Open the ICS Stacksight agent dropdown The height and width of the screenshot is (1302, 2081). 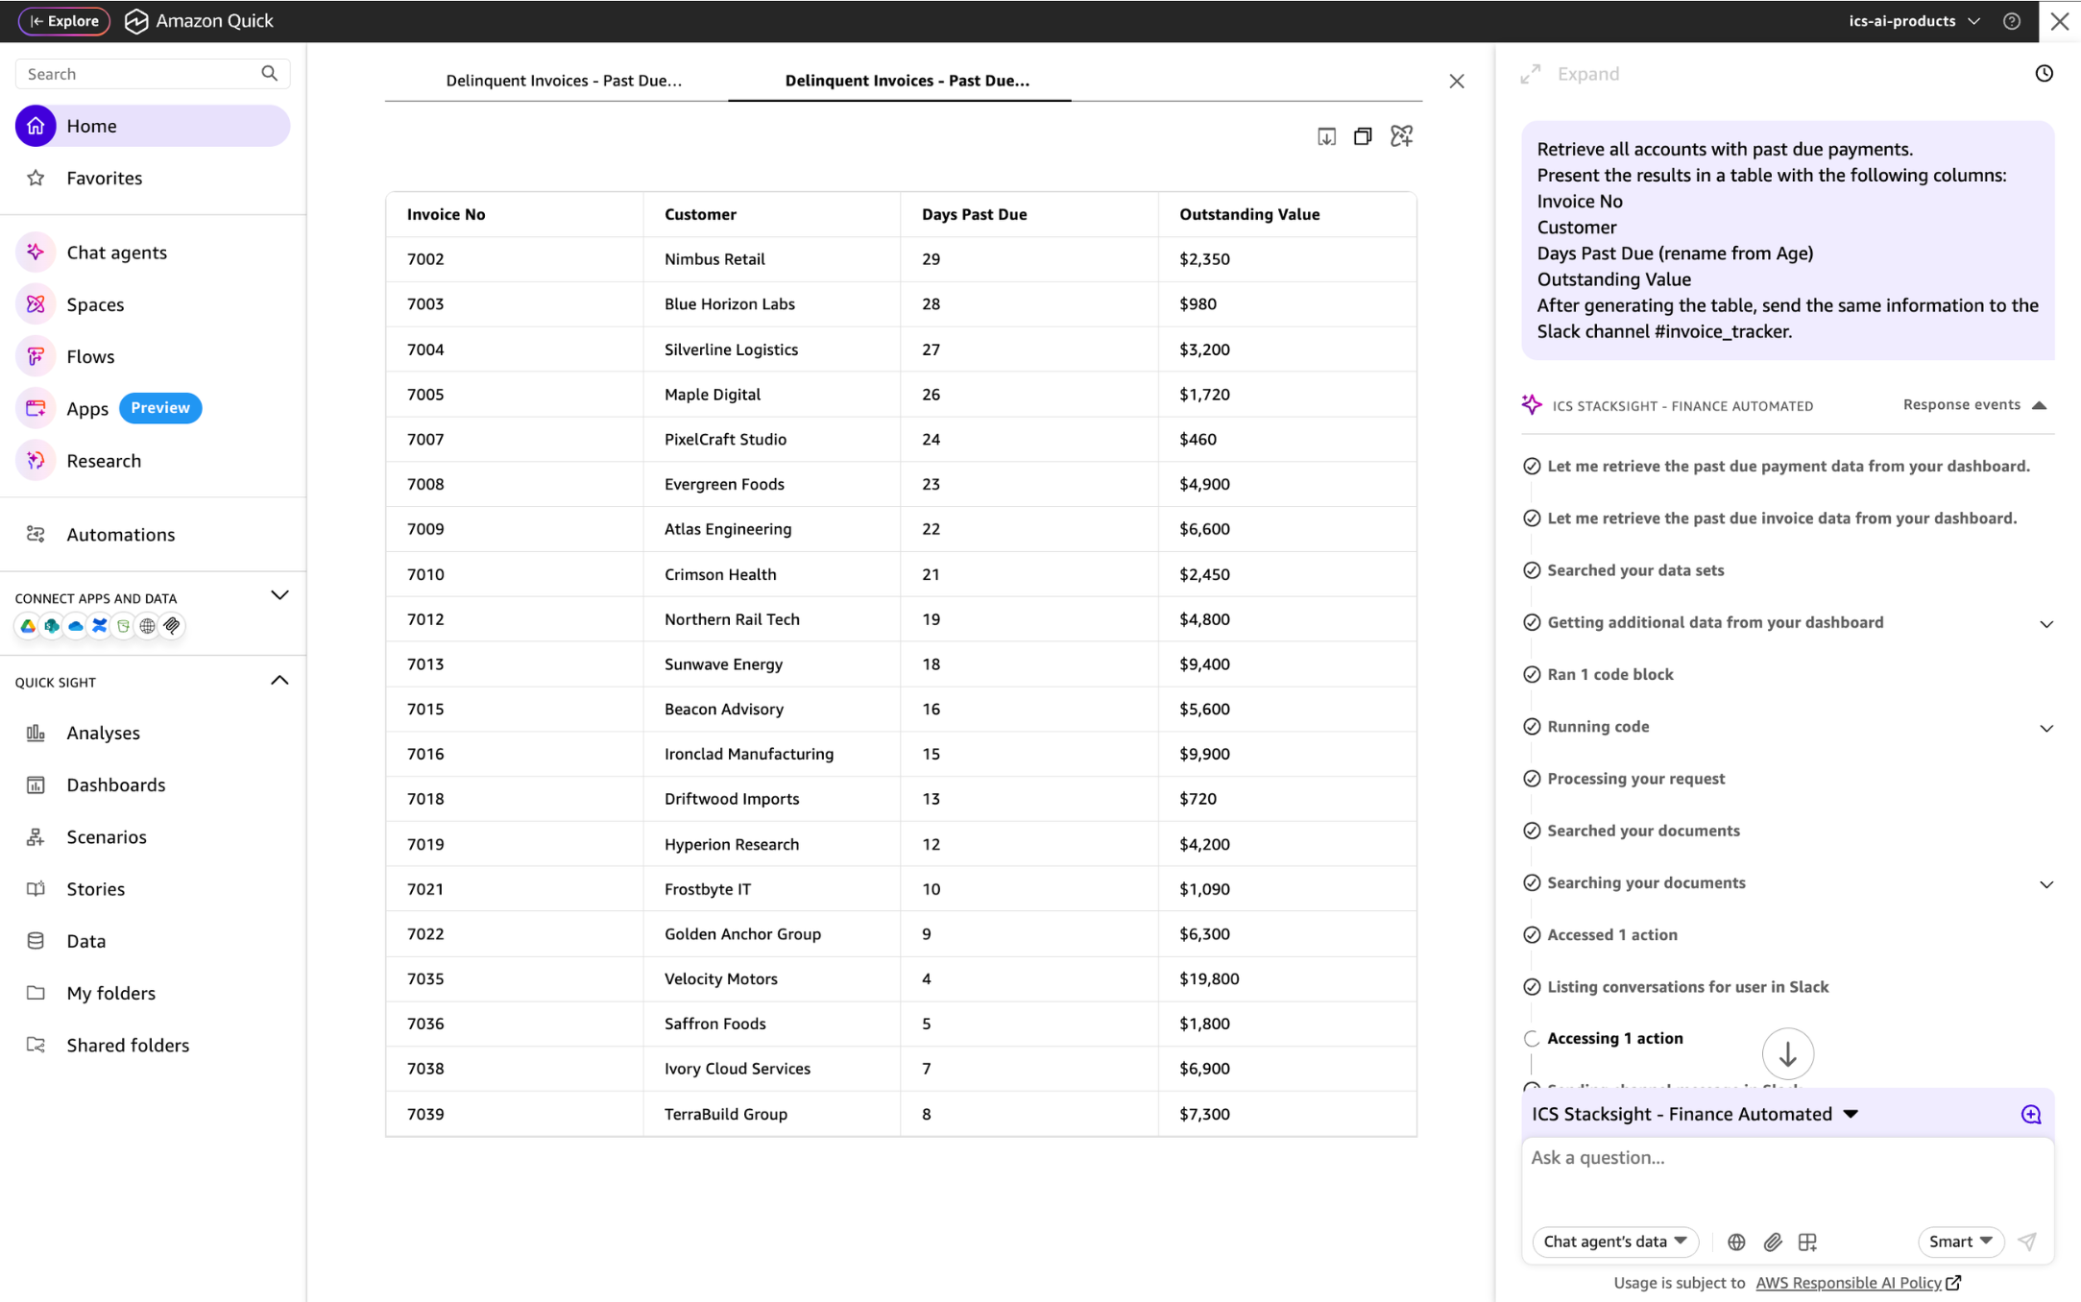tap(1695, 1114)
